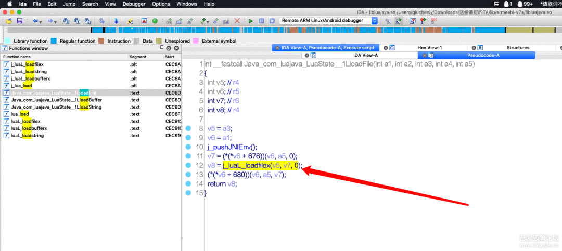Screen dimensions: 562x251
Task: Click the pause process icon
Action: [261, 21]
